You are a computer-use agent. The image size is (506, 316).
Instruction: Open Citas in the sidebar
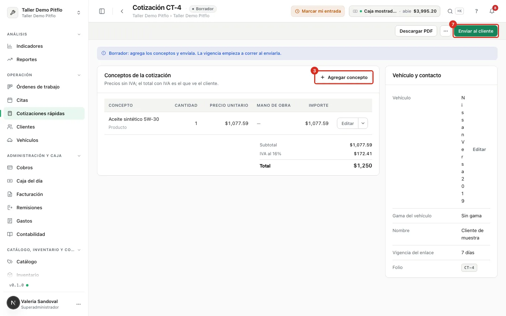click(44, 100)
